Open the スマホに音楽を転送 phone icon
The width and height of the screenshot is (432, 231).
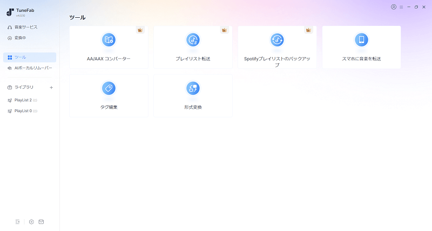click(361, 40)
